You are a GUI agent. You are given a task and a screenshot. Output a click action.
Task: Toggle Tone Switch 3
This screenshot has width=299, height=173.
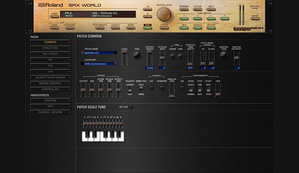(211, 19)
